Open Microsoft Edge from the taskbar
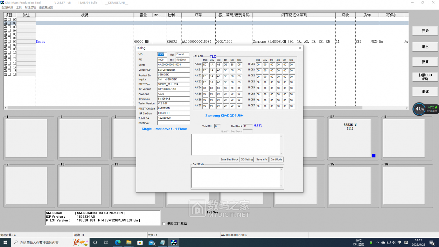This screenshot has height=247, width=439. (118, 243)
